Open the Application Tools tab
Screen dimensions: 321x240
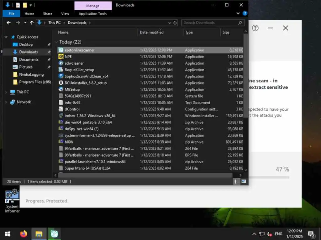93,14
